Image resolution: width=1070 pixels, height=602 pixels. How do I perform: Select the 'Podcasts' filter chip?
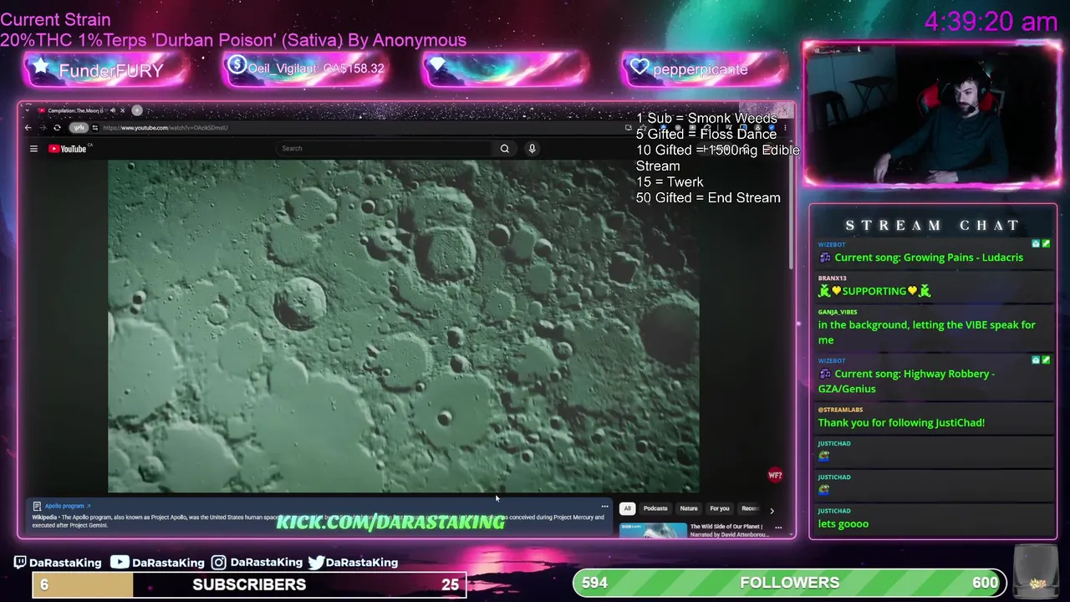tap(655, 508)
